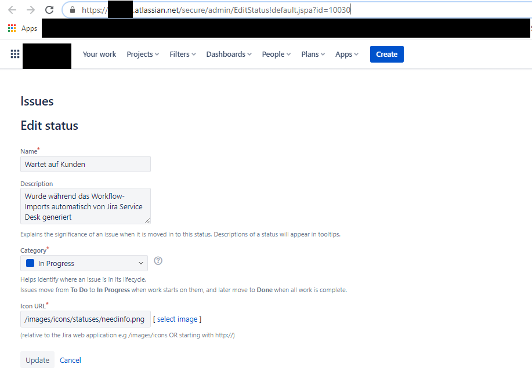The image size is (532, 375).
Task: Click the Name field label
Action: click(x=29, y=151)
